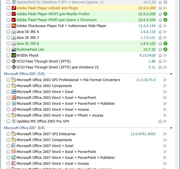Click version number 9.15.0428
This screenshot has height=169, width=180.
pyautogui.click(x=147, y=55)
